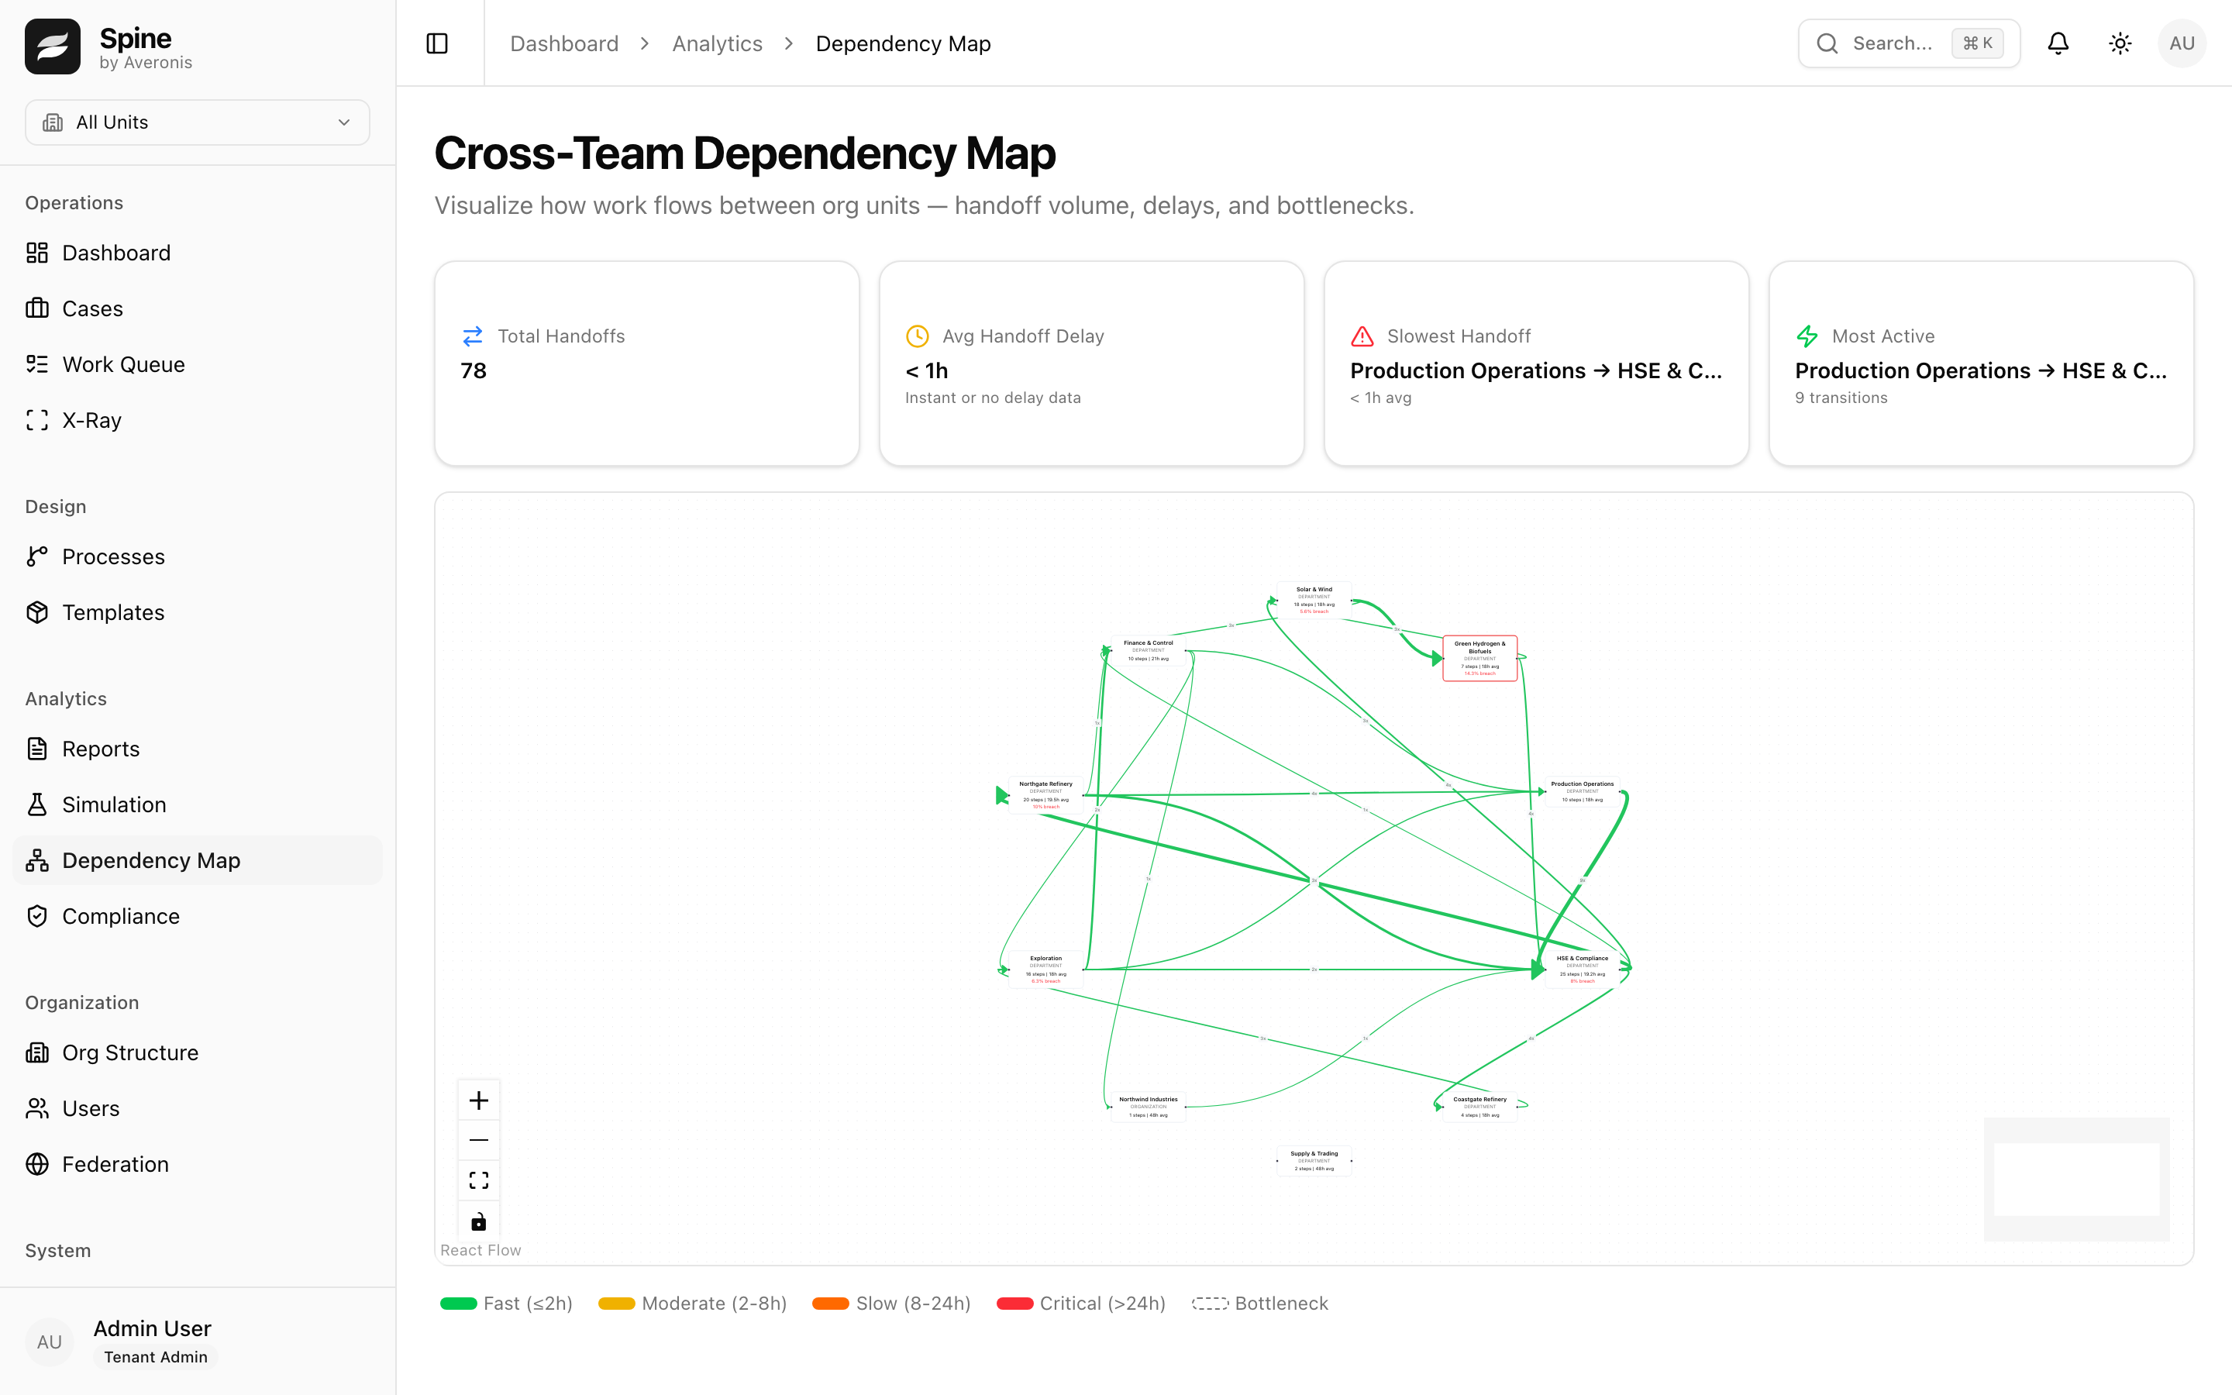Screen dimensions: 2232x1395
Task: Toggle light/dark theme sun icon
Action: tap(2120, 43)
